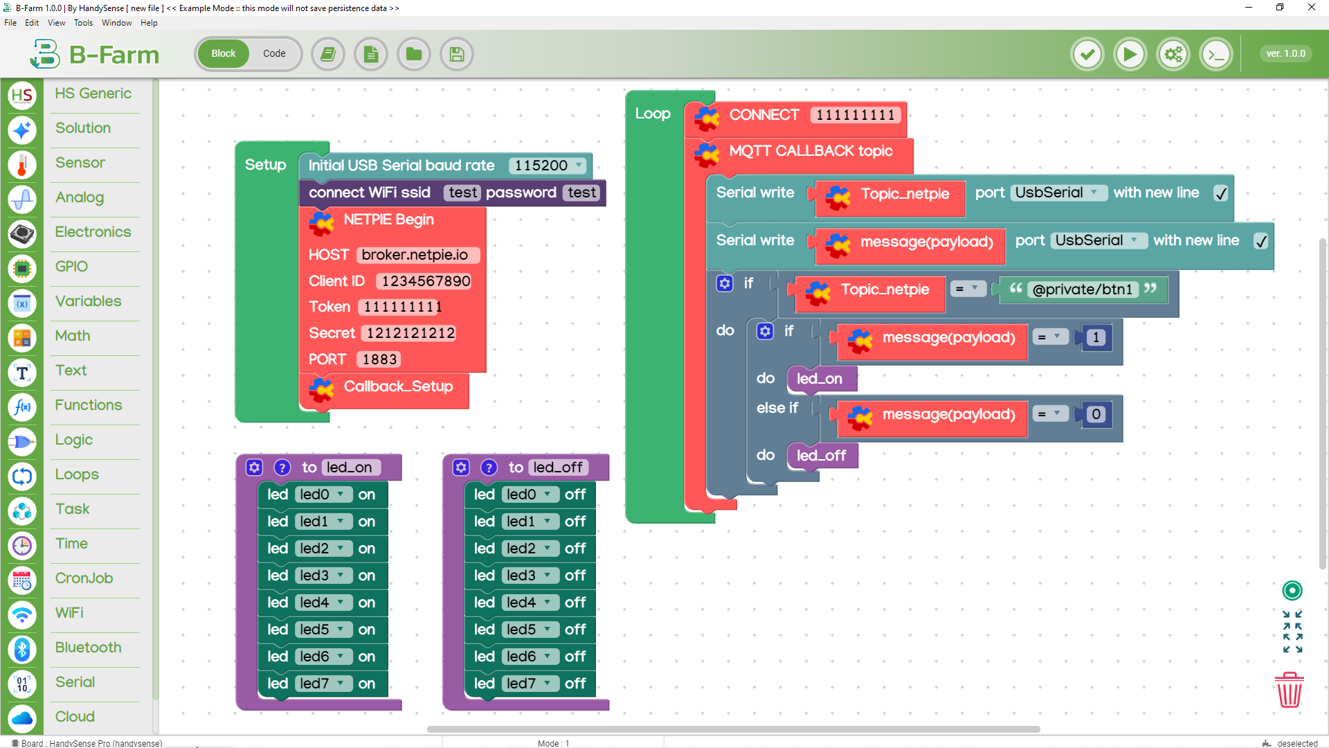The height and width of the screenshot is (748, 1329).
Task: Select the CronJob category
Action: [84, 578]
